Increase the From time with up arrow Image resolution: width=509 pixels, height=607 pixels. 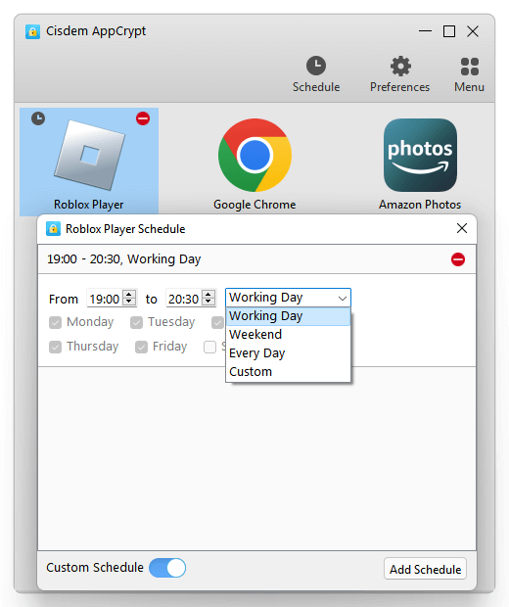(129, 294)
